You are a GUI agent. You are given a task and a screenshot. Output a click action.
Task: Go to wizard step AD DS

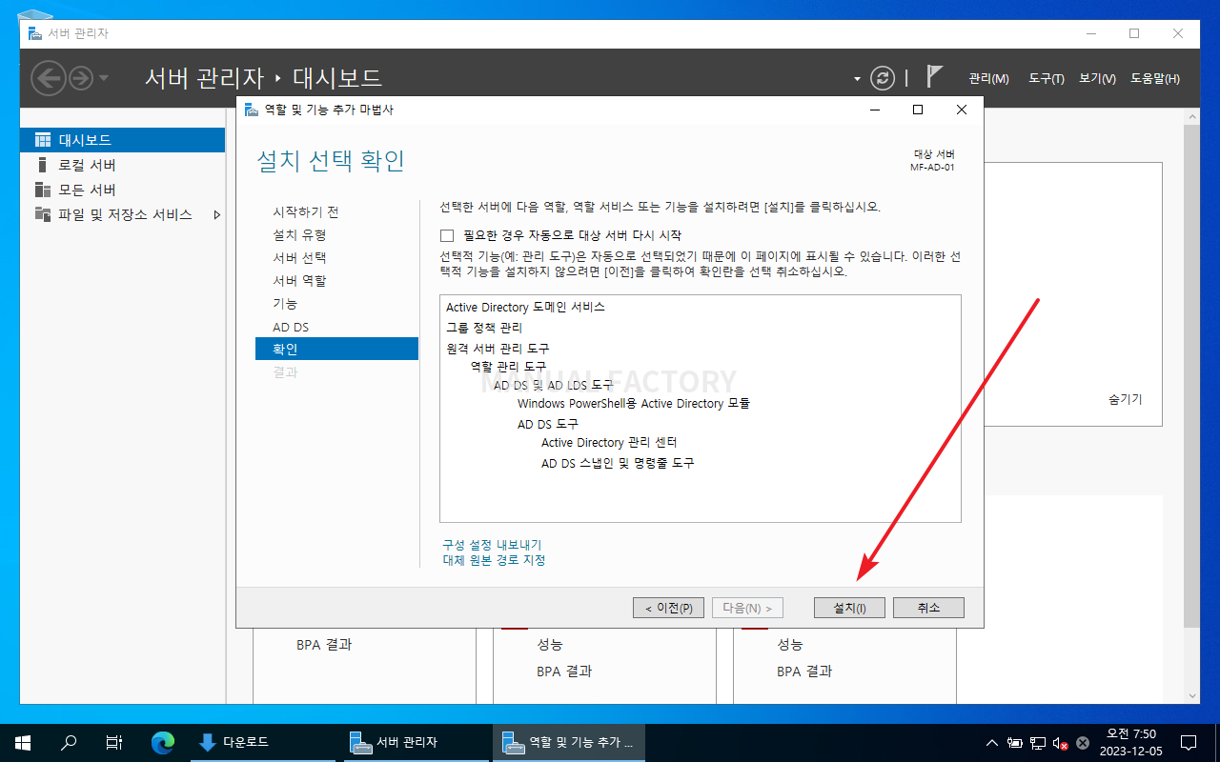point(291,327)
